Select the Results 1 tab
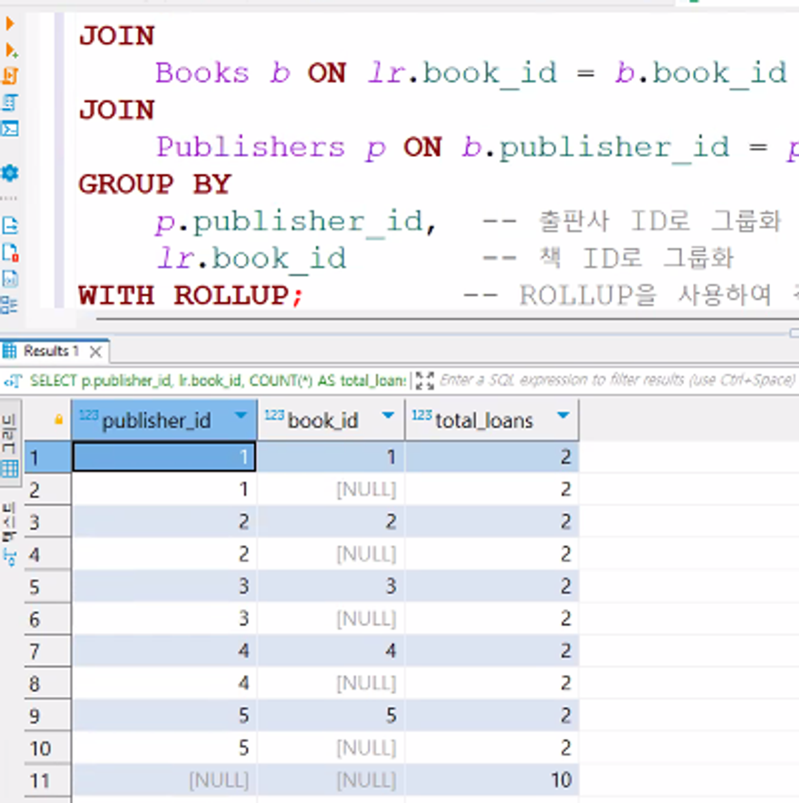Image resolution: width=799 pixels, height=803 pixels. point(50,352)
